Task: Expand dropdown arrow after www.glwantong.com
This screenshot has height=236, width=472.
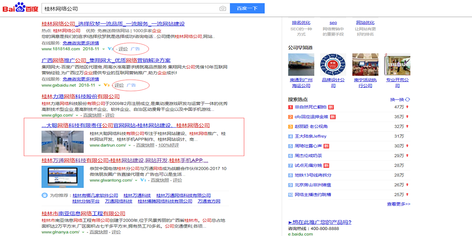Action: point(136,180)
